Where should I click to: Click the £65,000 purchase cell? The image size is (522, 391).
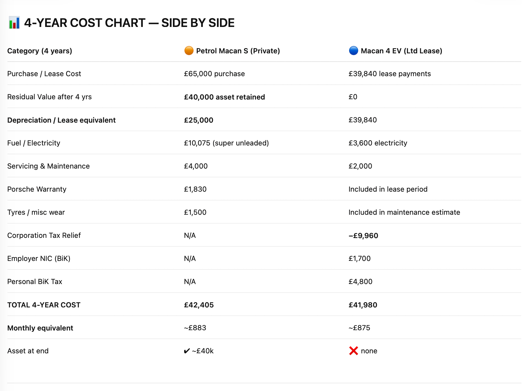click(x=214, y=74)
